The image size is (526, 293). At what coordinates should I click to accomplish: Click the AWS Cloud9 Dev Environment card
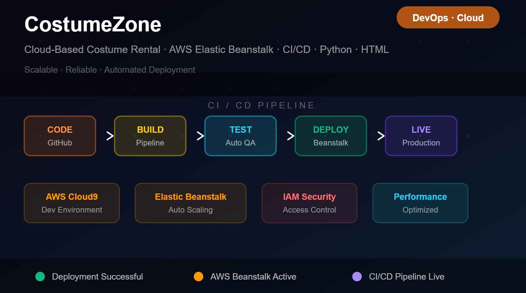pos(72,203)
